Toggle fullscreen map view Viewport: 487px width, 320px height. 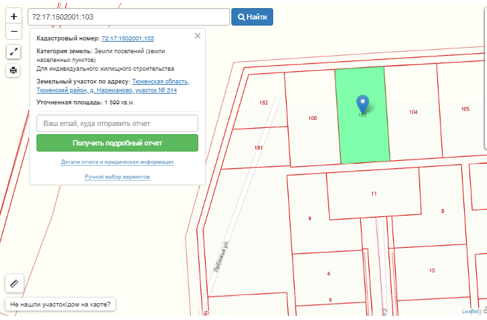pyautogui.click(x=13, y=52)
